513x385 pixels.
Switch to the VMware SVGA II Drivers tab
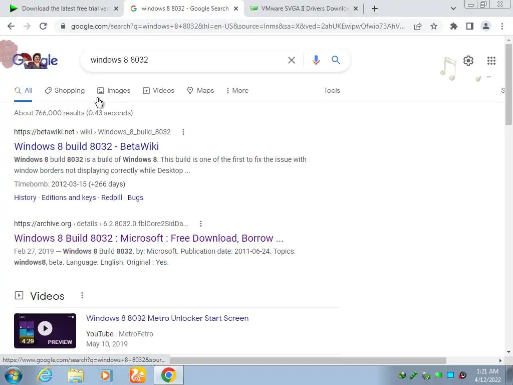[304, 9]
